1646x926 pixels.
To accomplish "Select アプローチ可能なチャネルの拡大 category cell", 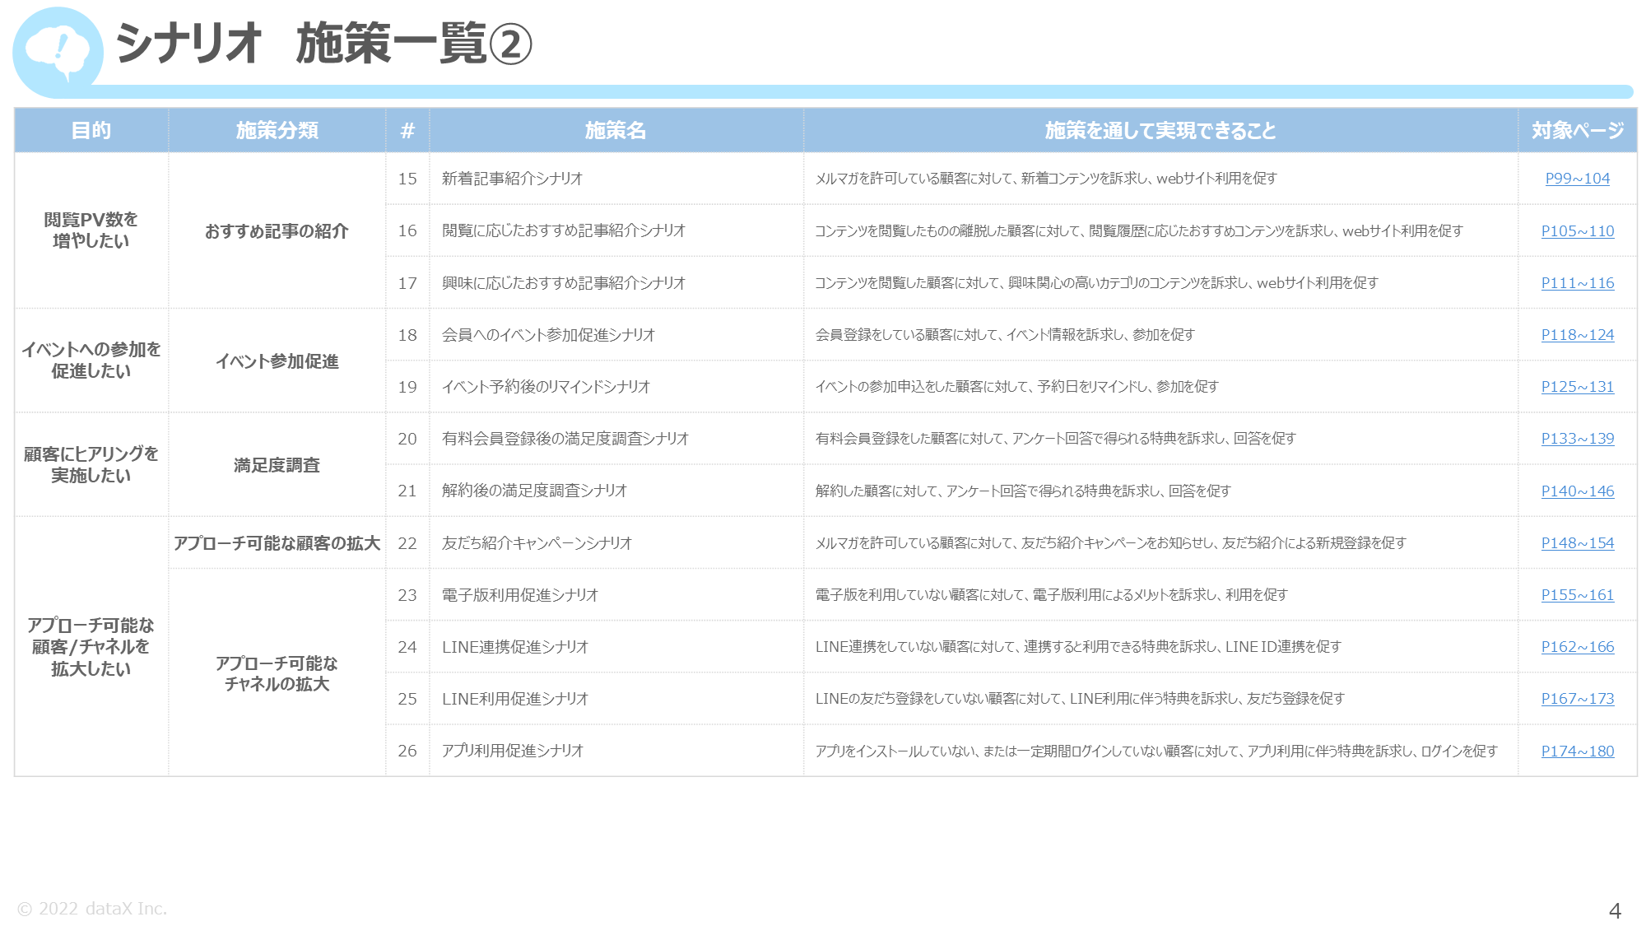I will 277,673.
